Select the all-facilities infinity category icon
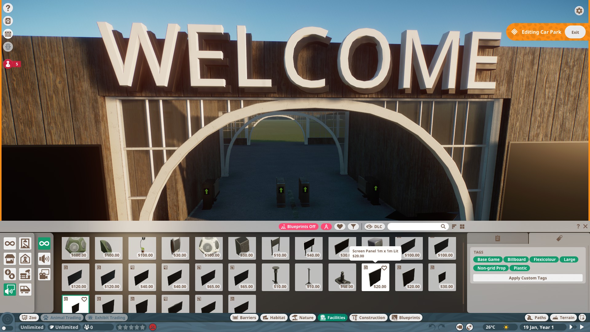This screenshot has width=590, height=332. click(10, 244)
